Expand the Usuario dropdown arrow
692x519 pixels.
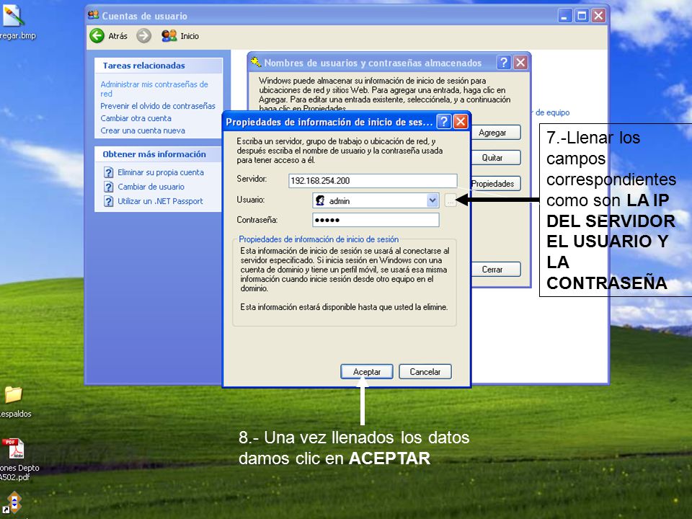point(432,200)
